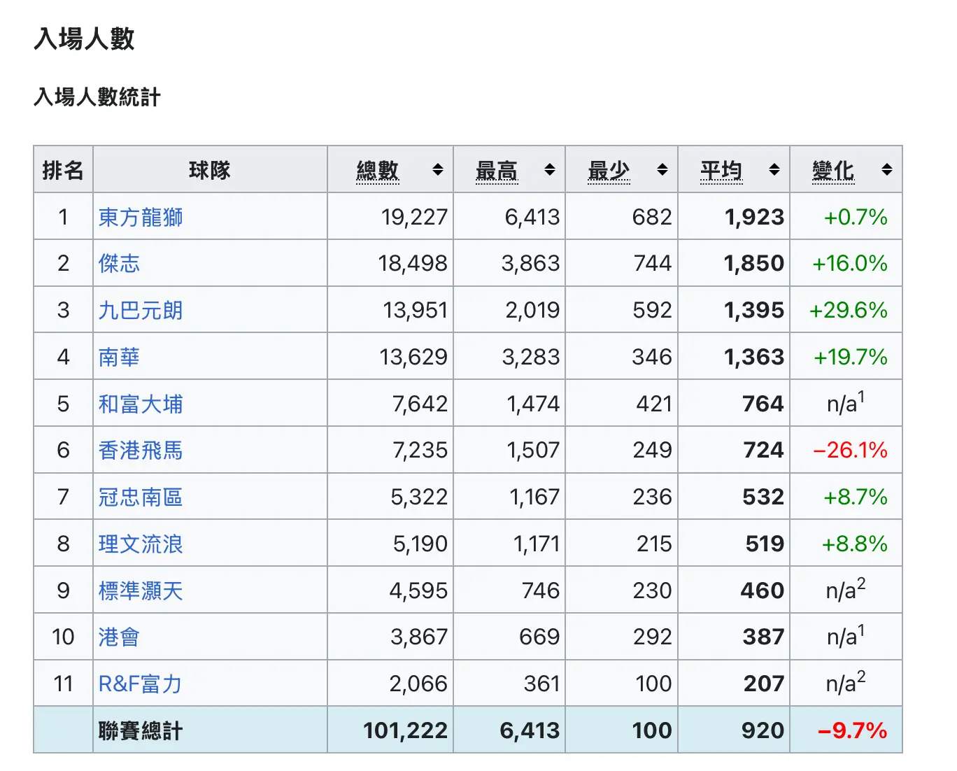Select the total value 18,498

pyautogui.click(x=413, y=263)
